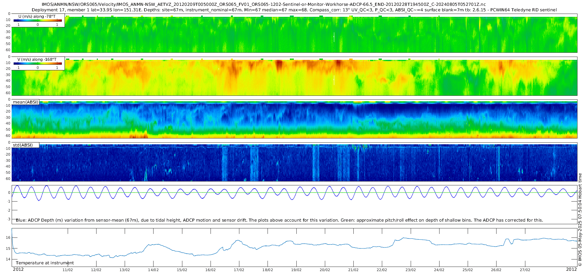Select the 12/02 date tick label
This screenshot has height=275, width=583.
[x=96, y=270]
